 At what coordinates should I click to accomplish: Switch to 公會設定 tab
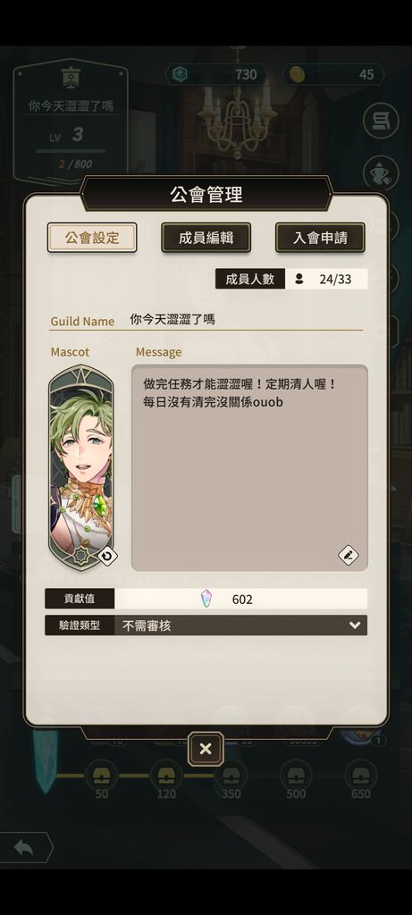coord(92,238)
